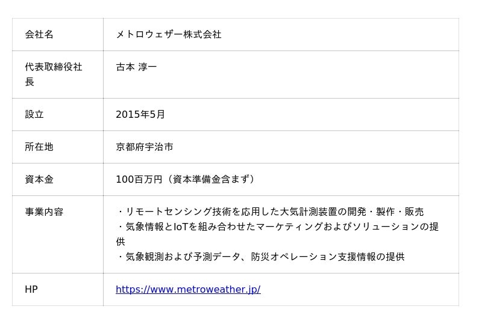Click the 所在地 label cell

coord(58,147)
